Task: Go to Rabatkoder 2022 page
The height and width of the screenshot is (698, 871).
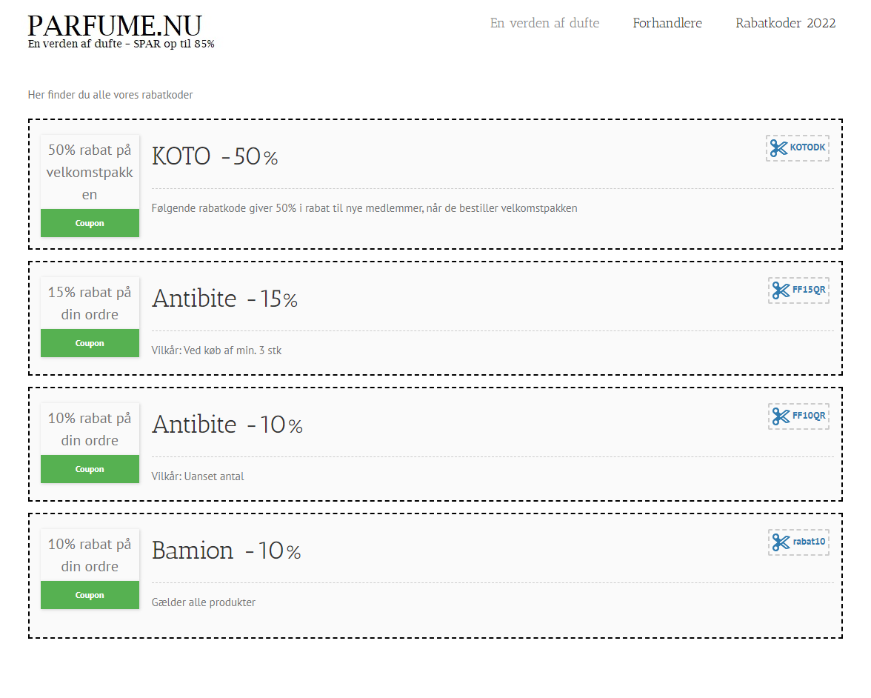Action: coord(785,23)
